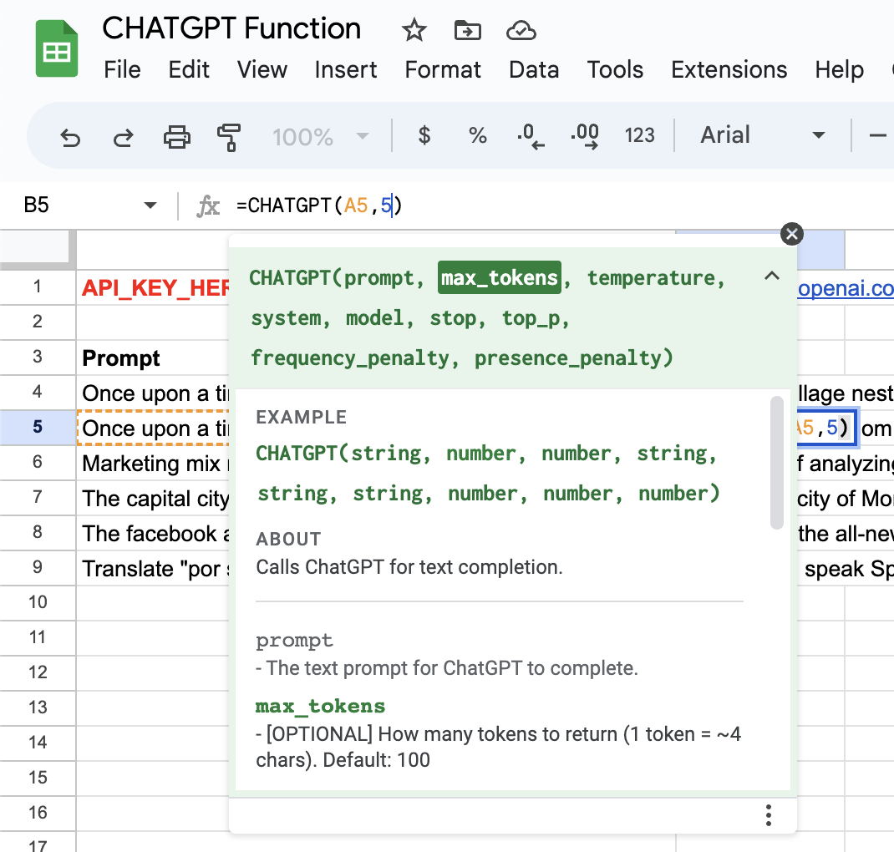The image size is (894, 852).
Task: Collapse the CHATGPT function help details
Action: tap(771, 276)
